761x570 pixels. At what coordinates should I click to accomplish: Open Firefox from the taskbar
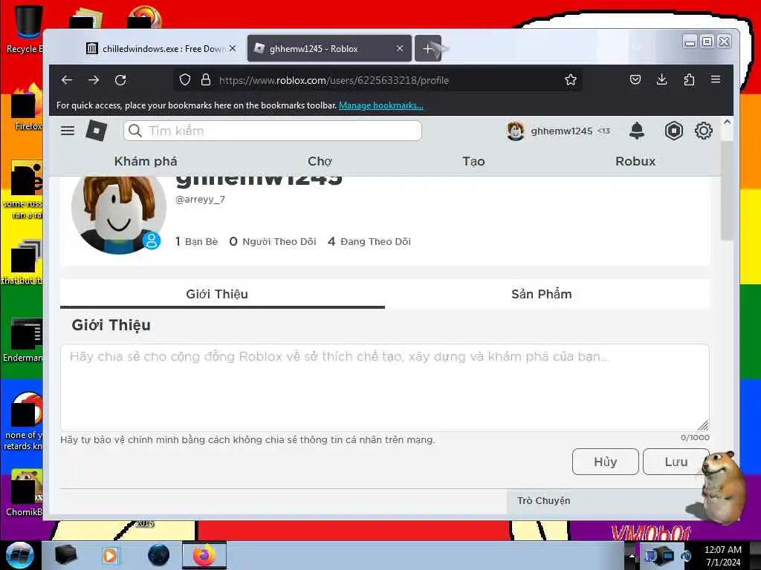point(204,555)
